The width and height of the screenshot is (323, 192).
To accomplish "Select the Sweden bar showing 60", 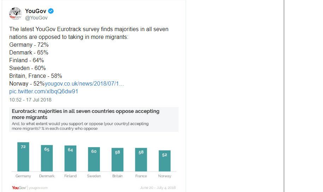I will 94,159.
